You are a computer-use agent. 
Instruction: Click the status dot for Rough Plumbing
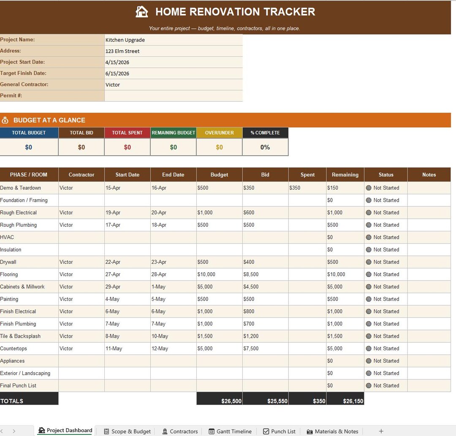pos(369,225)
